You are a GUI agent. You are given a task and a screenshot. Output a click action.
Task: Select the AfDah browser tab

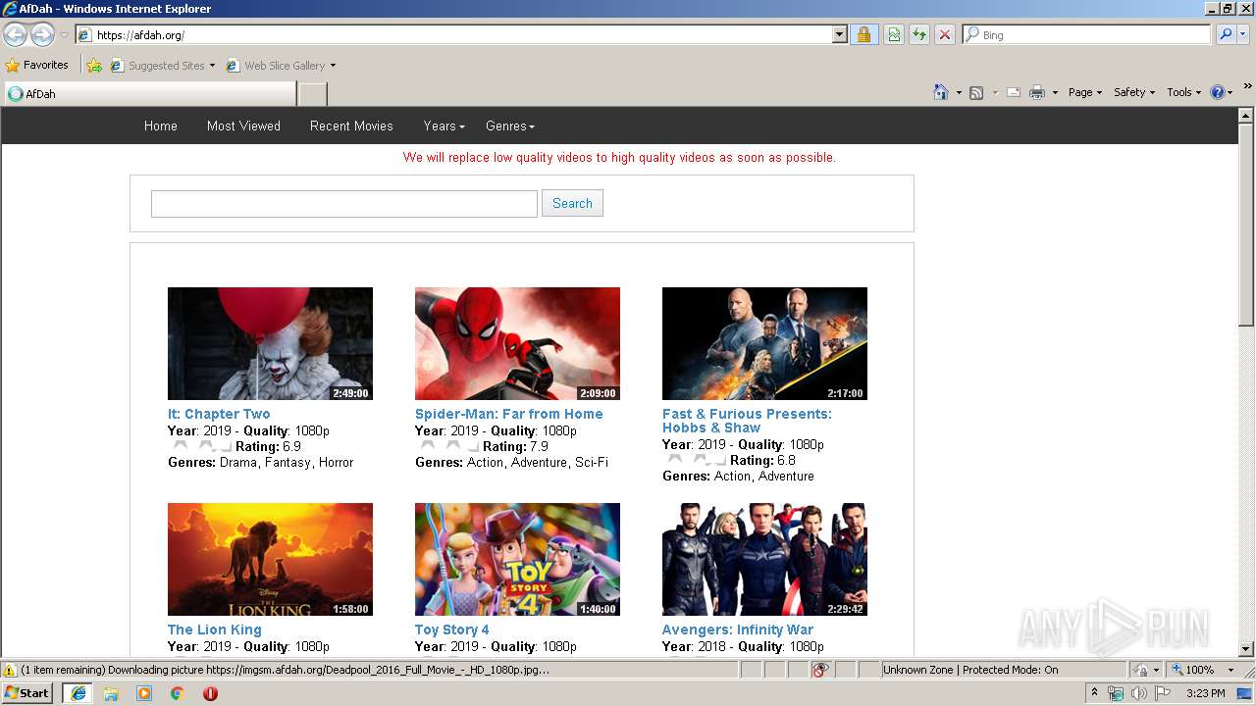149,94
